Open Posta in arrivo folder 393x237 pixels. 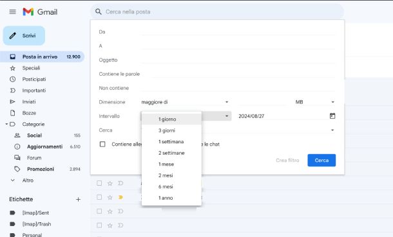[42, 57]
